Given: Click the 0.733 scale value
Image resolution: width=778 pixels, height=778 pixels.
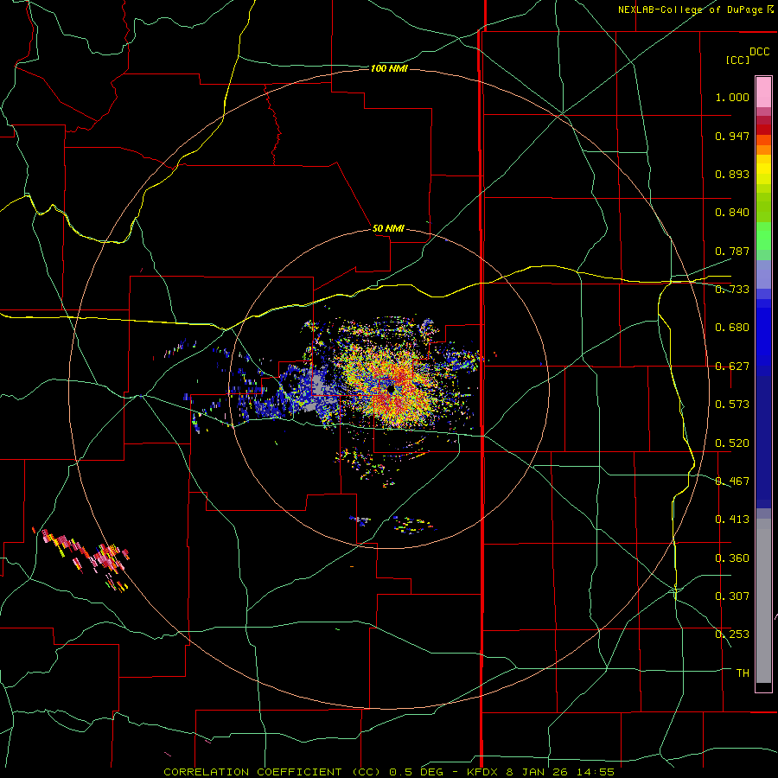Looking at the screenshot, I should tap(732, 290).
